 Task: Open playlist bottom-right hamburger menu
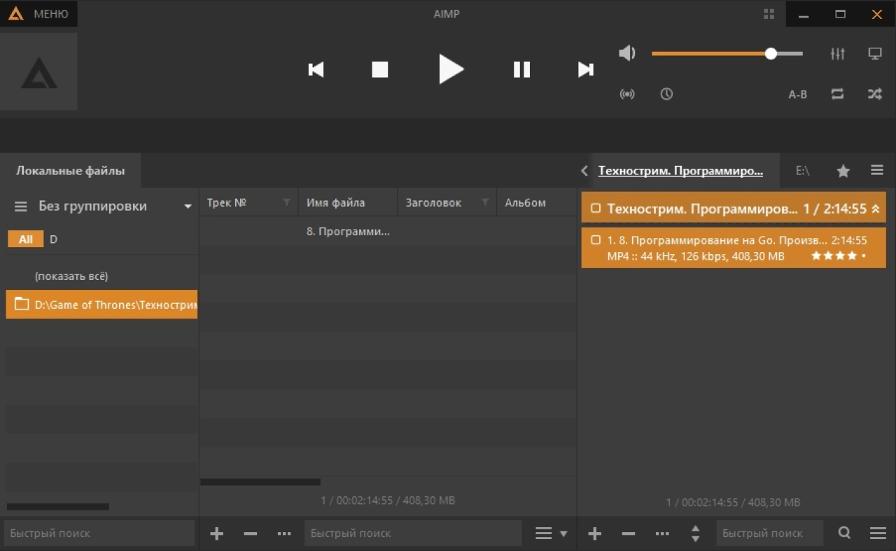(878, 533)
